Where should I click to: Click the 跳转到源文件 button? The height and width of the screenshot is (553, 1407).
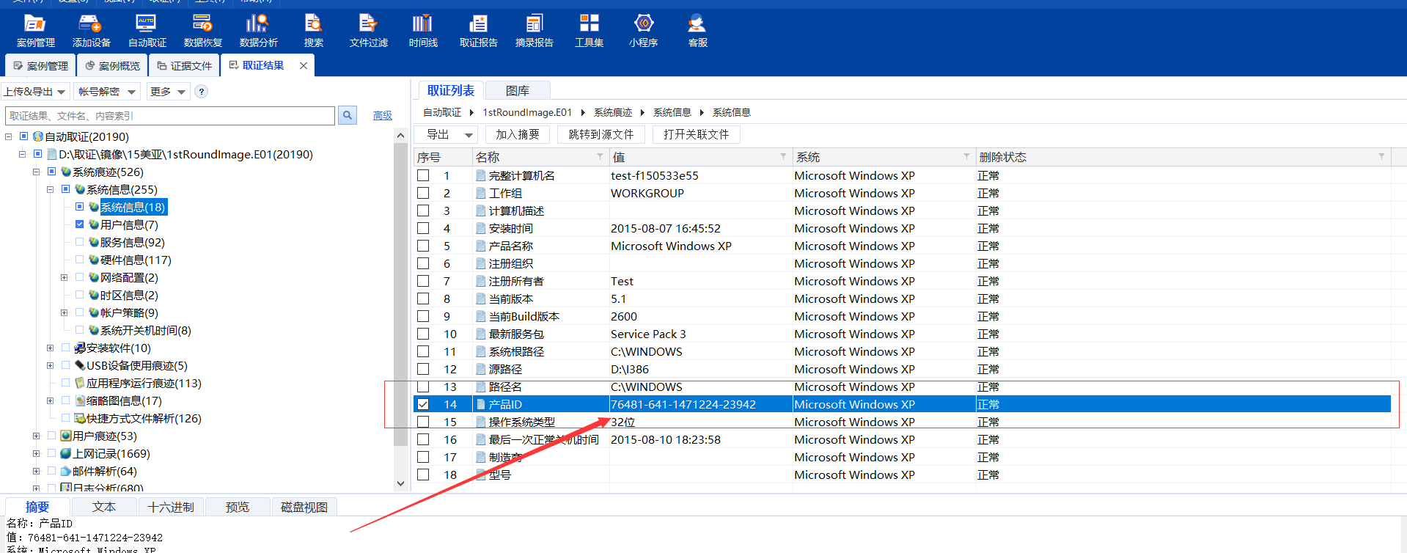600,134
